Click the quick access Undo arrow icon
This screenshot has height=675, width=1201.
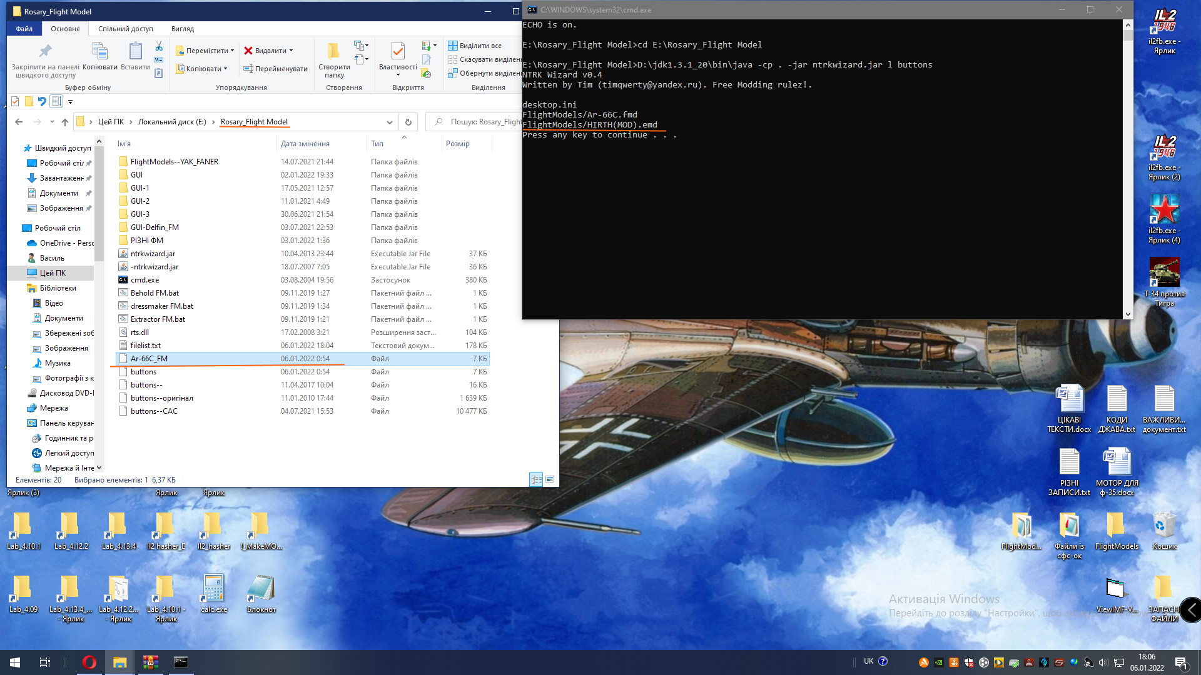pyautogui.click(x=42, y=101)
